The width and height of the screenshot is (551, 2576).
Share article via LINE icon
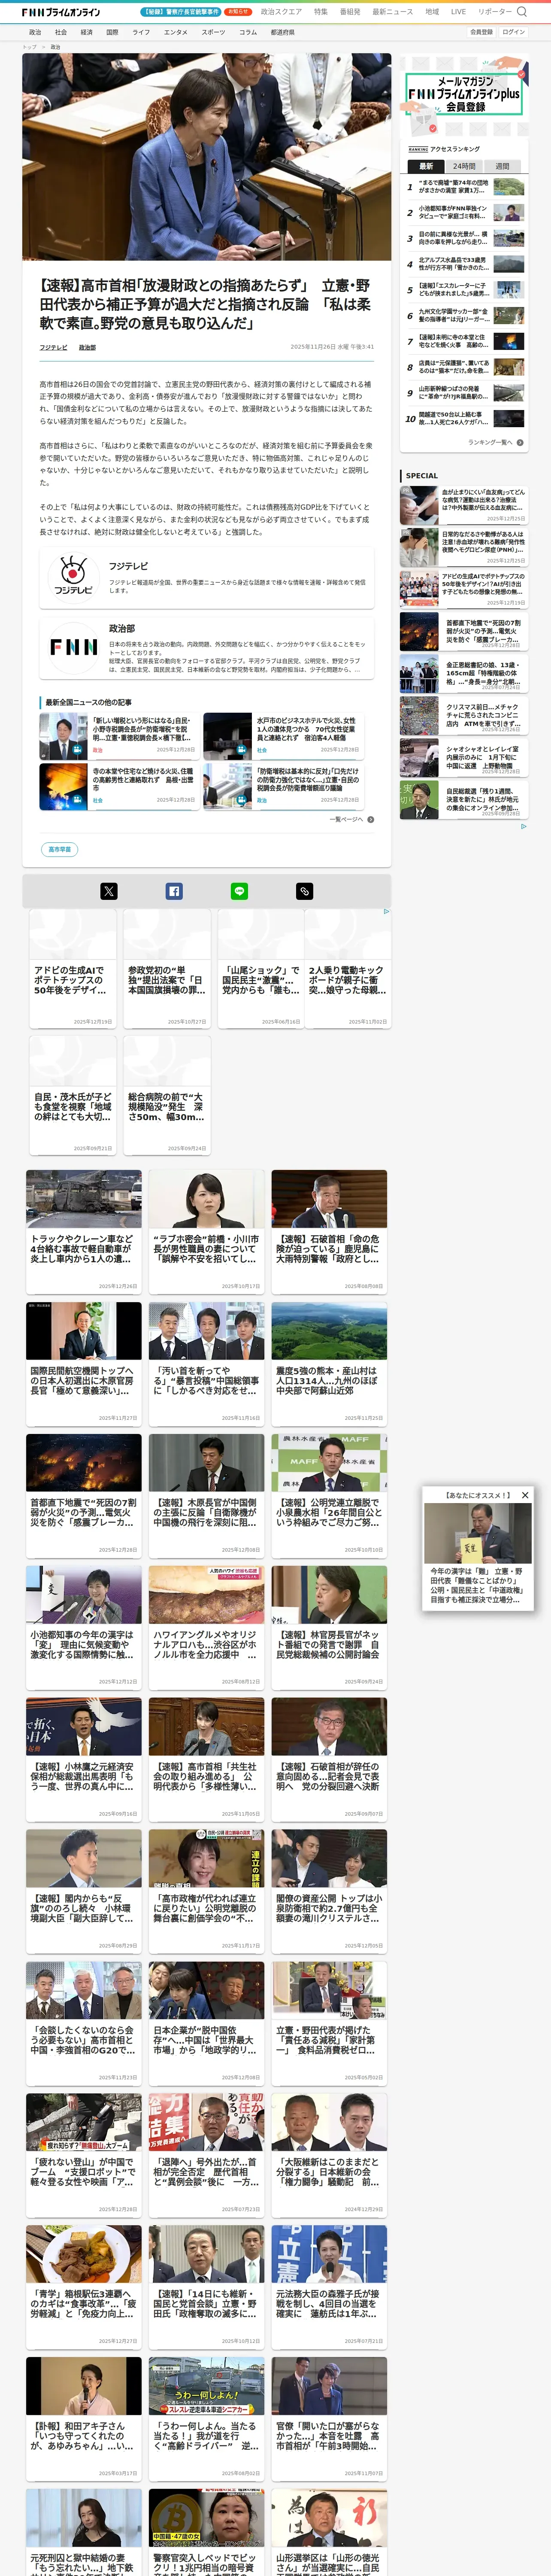tap(240, 891)
